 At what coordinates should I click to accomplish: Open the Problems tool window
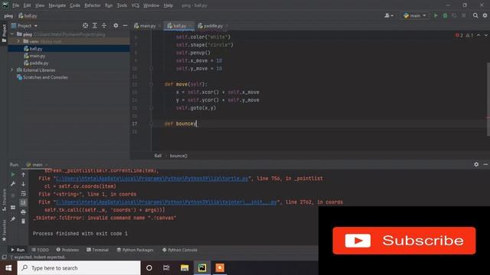67,250
